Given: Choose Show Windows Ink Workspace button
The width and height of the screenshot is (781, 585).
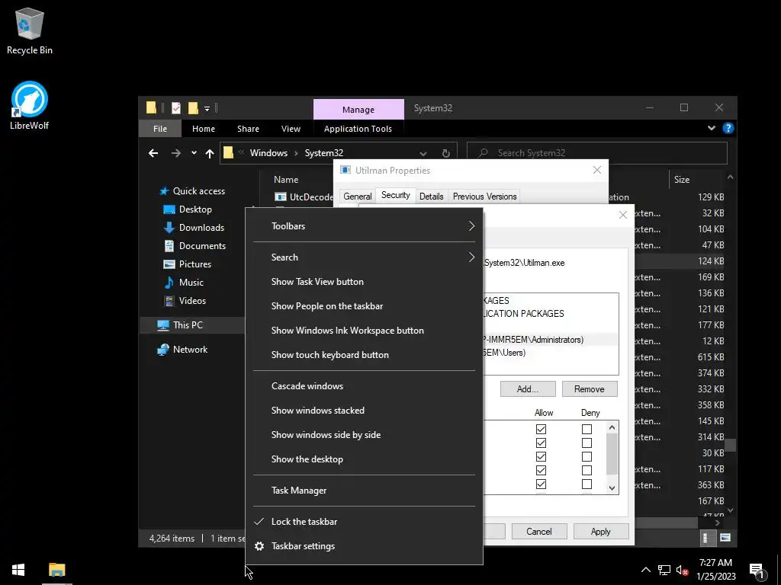Looking at the screenshot, I should tap(364, 331).
